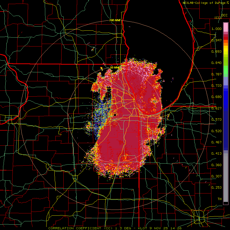The image size is (230, 230).
Task: Click the 0.467 scale value
Action: pyautogui.click(x=216, y=142)
